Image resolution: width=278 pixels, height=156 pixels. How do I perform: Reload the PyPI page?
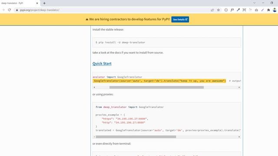[10, 10]
